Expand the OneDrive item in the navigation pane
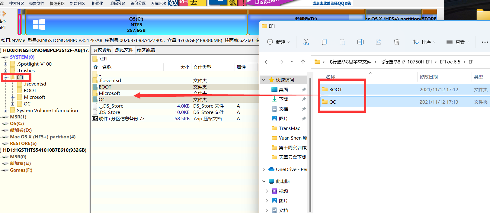This screenshot has height=213, width=490. click(264, 169)
